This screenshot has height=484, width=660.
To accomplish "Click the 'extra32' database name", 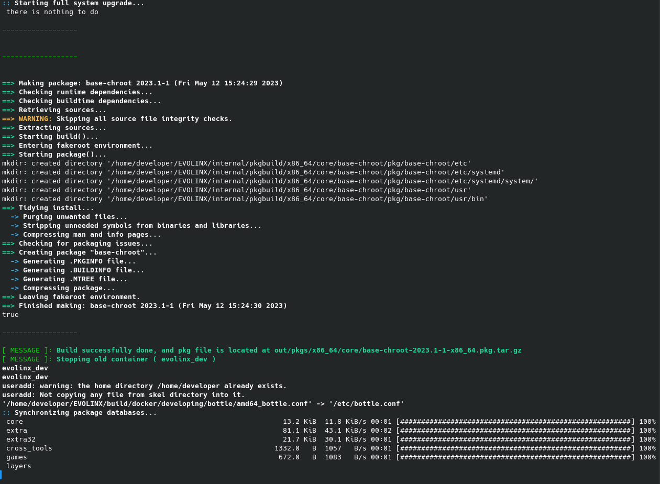I will coord(21,439).
